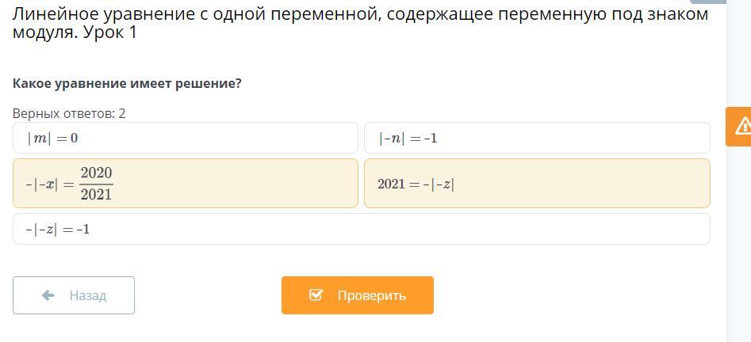Select the answer -|-z| = -1
Viewport: 751px width, 342px height.
(361, 229)
